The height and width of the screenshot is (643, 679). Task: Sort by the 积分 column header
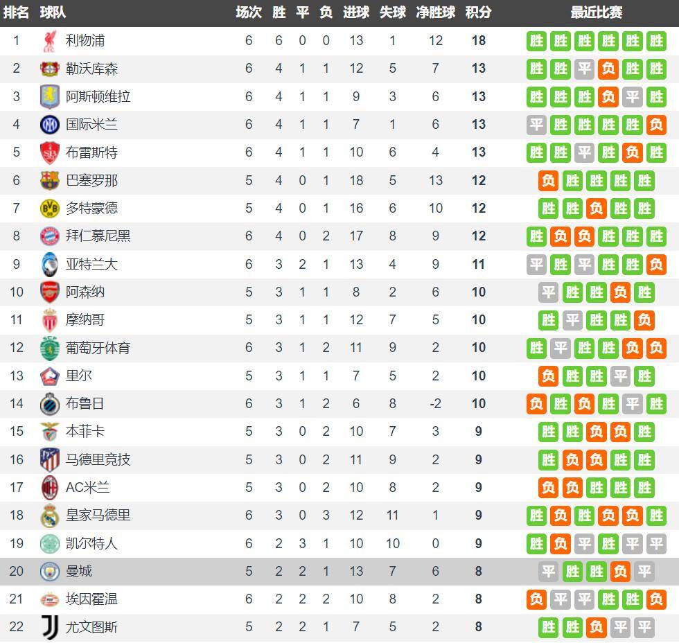(479, 12)
